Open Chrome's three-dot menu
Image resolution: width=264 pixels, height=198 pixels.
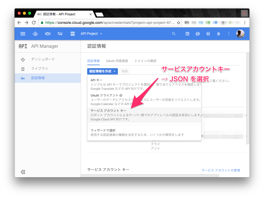245,23
